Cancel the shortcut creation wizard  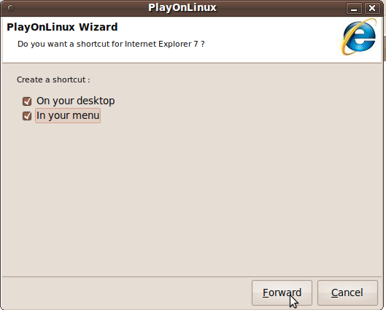pyautogui.click(x=347, y=292)
